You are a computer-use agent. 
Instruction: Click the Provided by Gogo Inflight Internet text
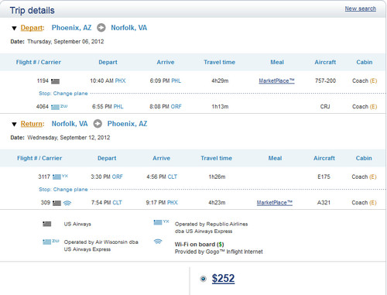[x=219, y=252]
